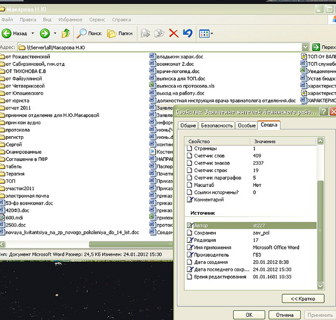Screen dimensions: 336x320
Task: Go forward with the green arrow
Action: tap(45, 33)
